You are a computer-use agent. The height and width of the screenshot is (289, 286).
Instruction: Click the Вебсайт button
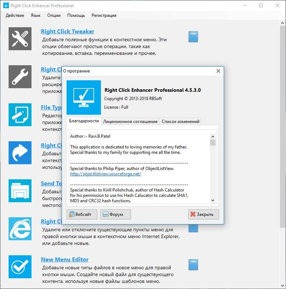tap(82, 214)
